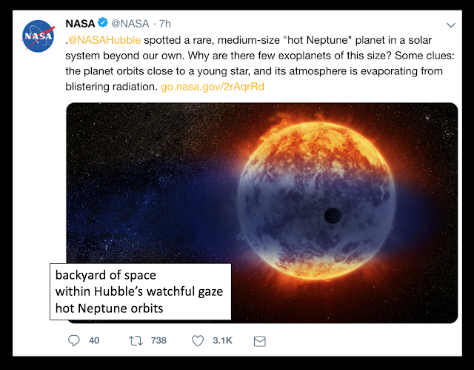Click the 7h tweet timestamp
This screenshot has width=474, height=370.
click(164, 23)
